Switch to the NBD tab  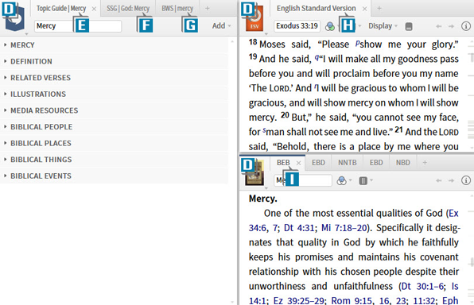[403, 163]
